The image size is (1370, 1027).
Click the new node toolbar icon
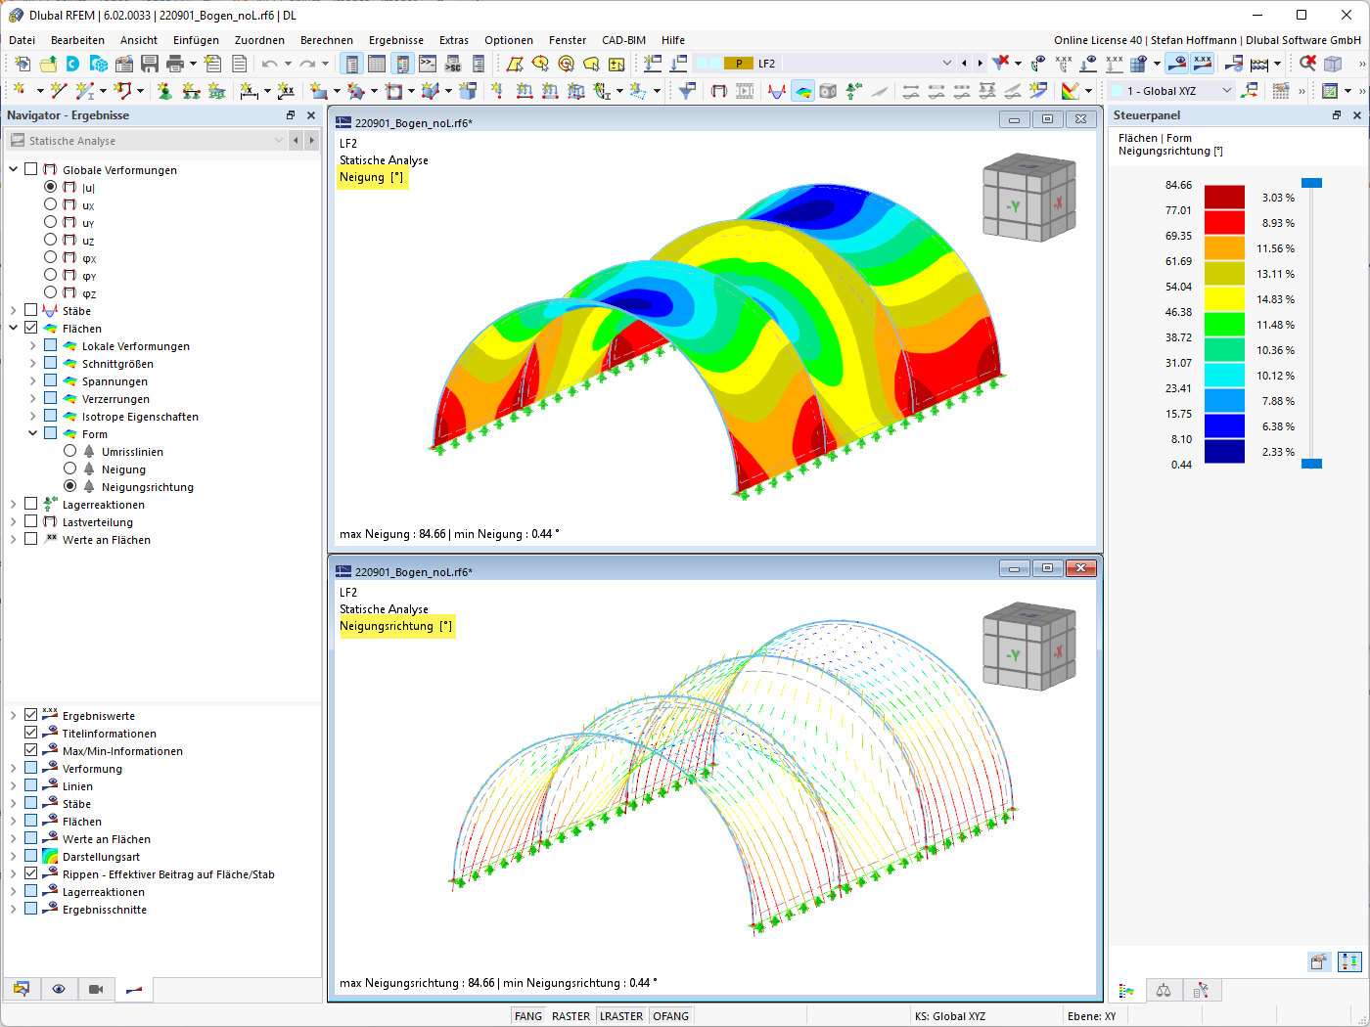coord(20,91)
